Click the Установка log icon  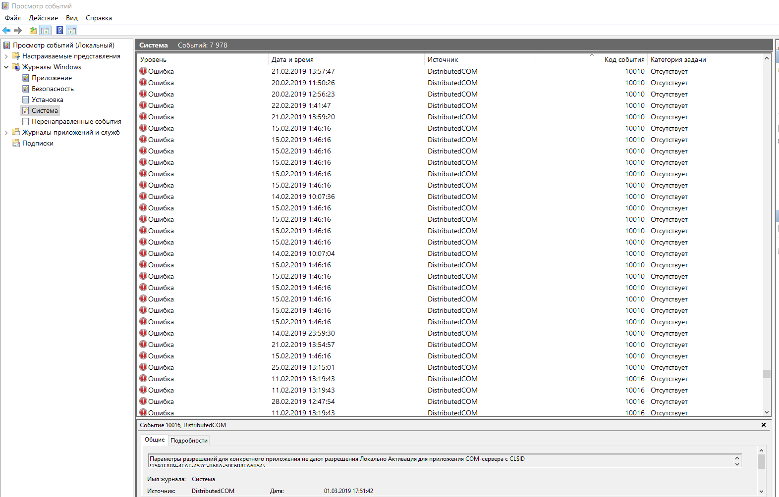[25, 99]
